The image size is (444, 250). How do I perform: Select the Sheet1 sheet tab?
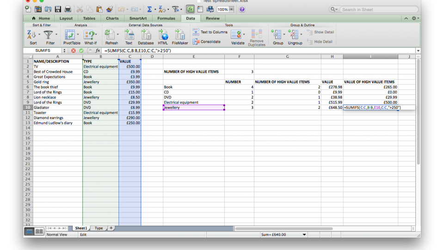click(81, 228)
